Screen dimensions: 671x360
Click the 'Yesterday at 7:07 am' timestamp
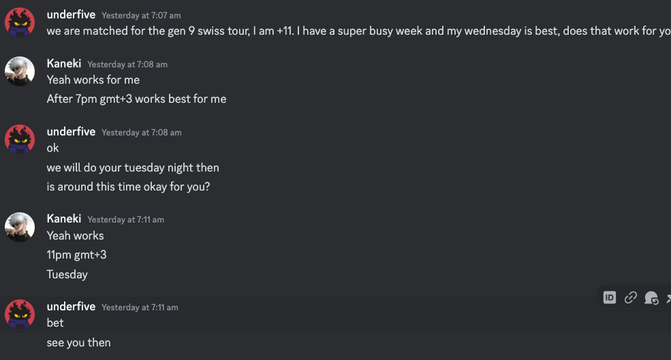[141, 16]
